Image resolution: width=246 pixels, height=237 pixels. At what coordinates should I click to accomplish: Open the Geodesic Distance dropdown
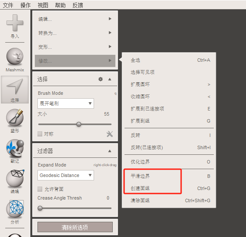66,175
